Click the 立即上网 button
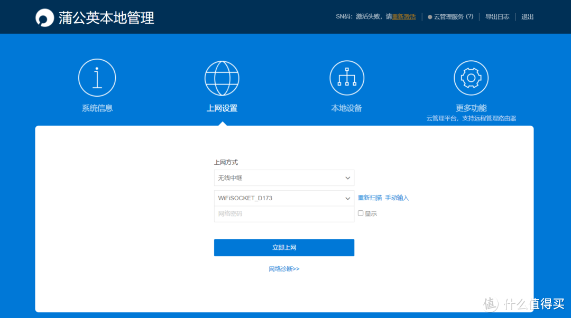The width and height of the screenshot is (571, 318). (284, 247)
